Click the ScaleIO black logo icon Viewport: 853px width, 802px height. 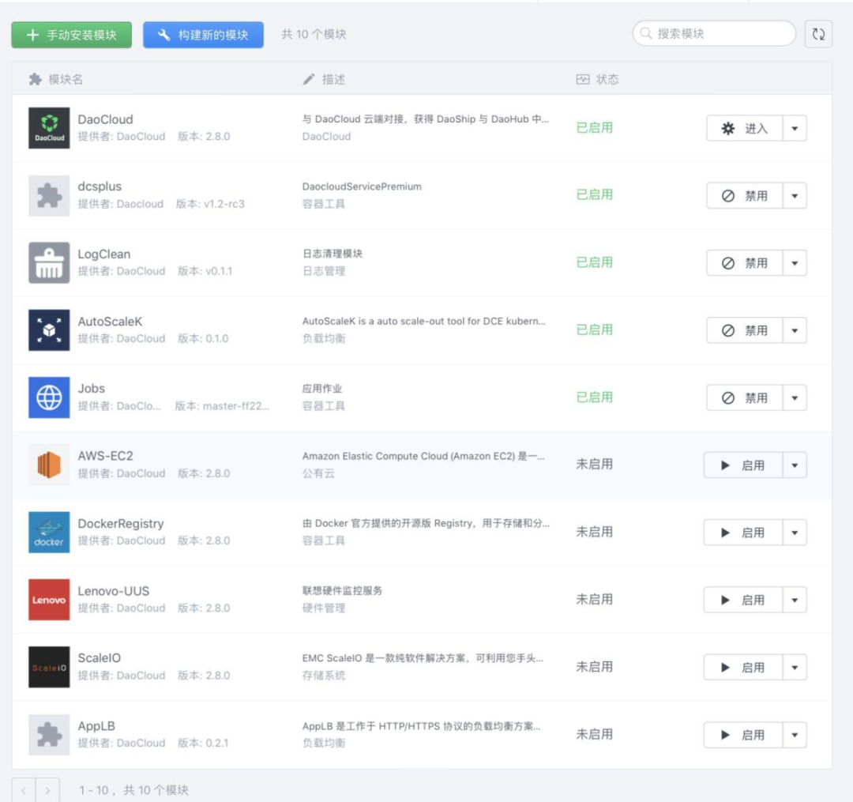point(49,667)
